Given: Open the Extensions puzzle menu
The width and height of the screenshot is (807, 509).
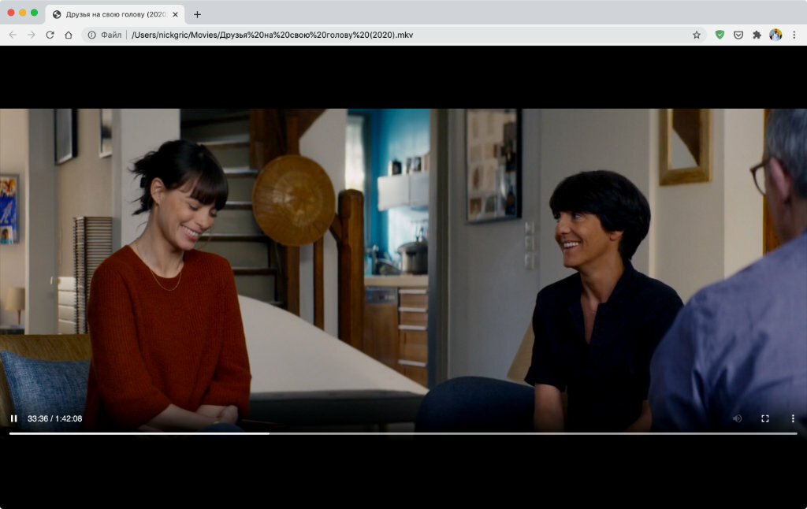Looking at the screenshot, I should [757, 35].
